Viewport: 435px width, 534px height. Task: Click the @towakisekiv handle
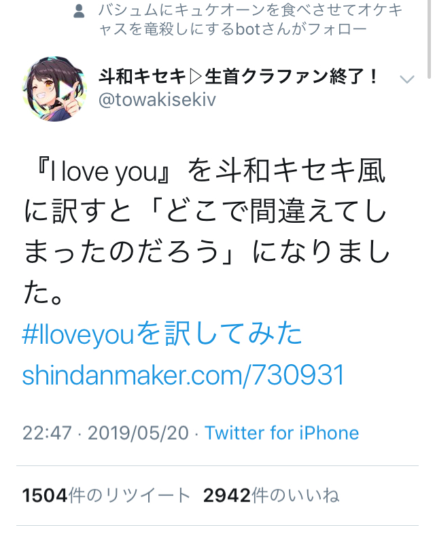coord(157,101)
